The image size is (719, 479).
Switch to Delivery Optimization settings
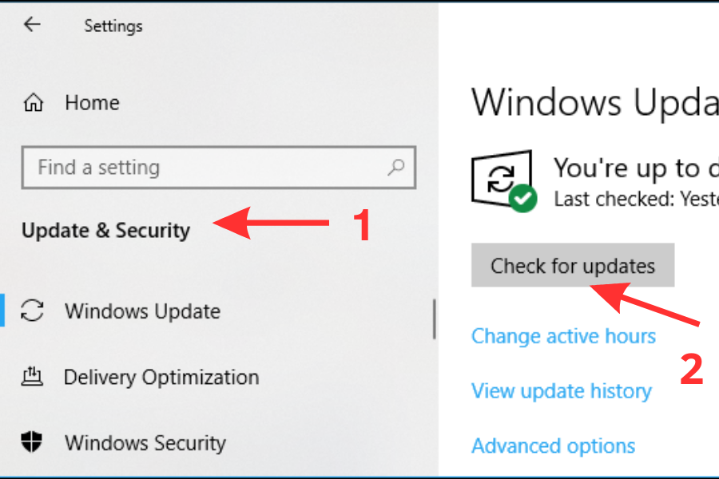tap(161, 376)
